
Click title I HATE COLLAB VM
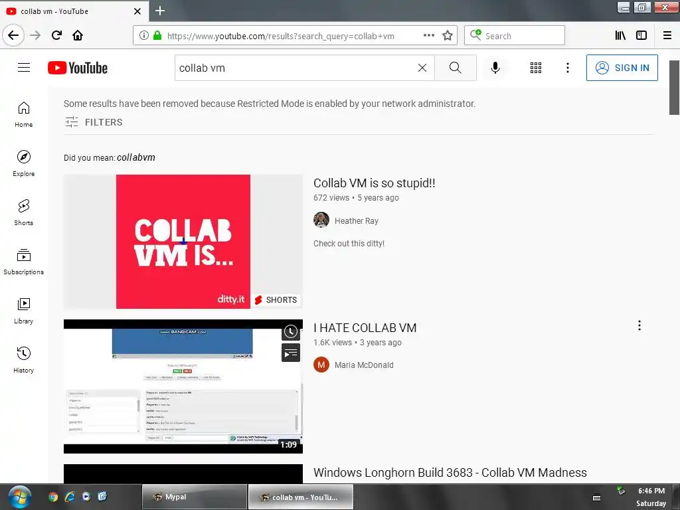pos(365,328)
